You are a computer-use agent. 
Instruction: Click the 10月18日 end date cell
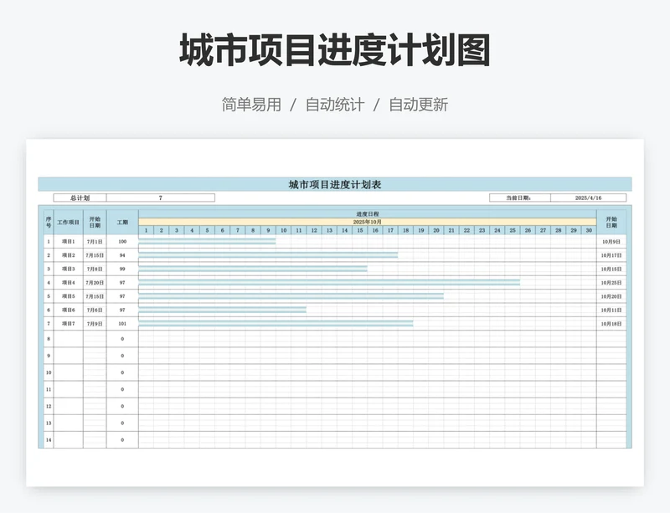coord(611,323)
